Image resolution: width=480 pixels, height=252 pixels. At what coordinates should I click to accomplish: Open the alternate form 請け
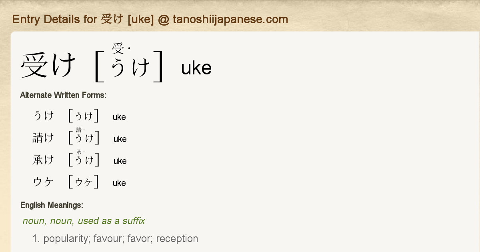click(43, 138)
